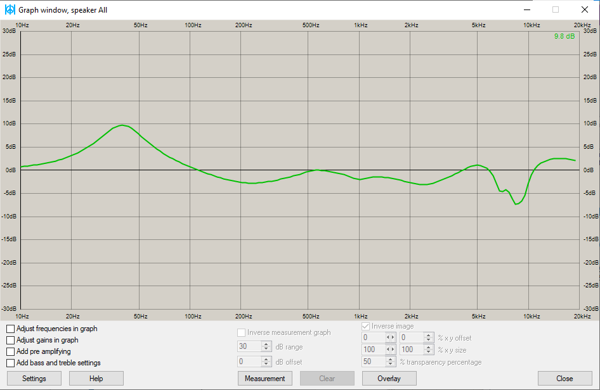The image size is (600, 390).
Task: Toggle Add pre amplifying option
Action: 11,351
